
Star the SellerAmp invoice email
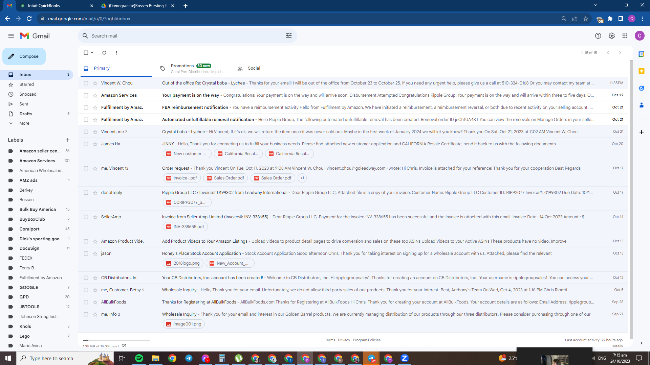(95, 217)
